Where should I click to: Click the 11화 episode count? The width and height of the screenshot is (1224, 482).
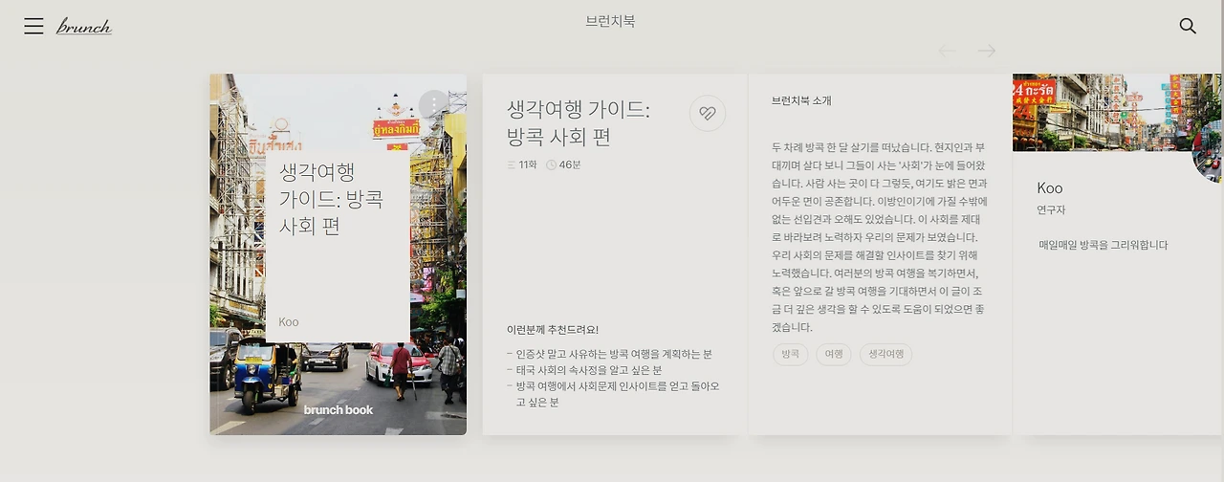pyautogui.click(x=522, y=164)
